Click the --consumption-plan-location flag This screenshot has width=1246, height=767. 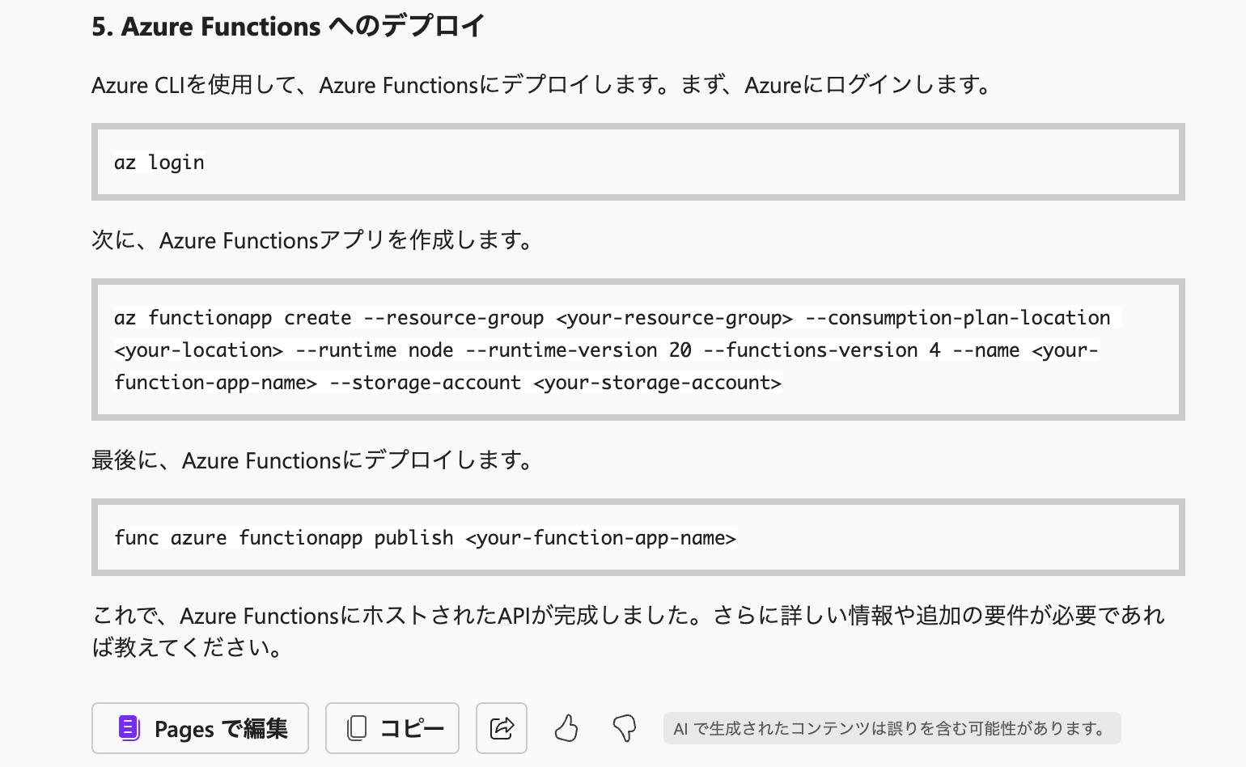click(x=958, y=318)
